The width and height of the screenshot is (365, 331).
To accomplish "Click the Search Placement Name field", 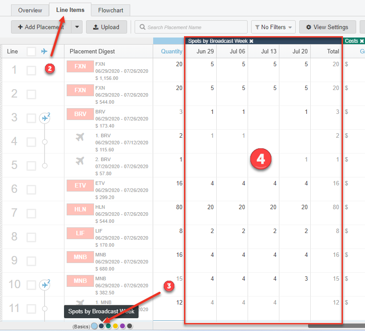I will click(x=191, y=27).
